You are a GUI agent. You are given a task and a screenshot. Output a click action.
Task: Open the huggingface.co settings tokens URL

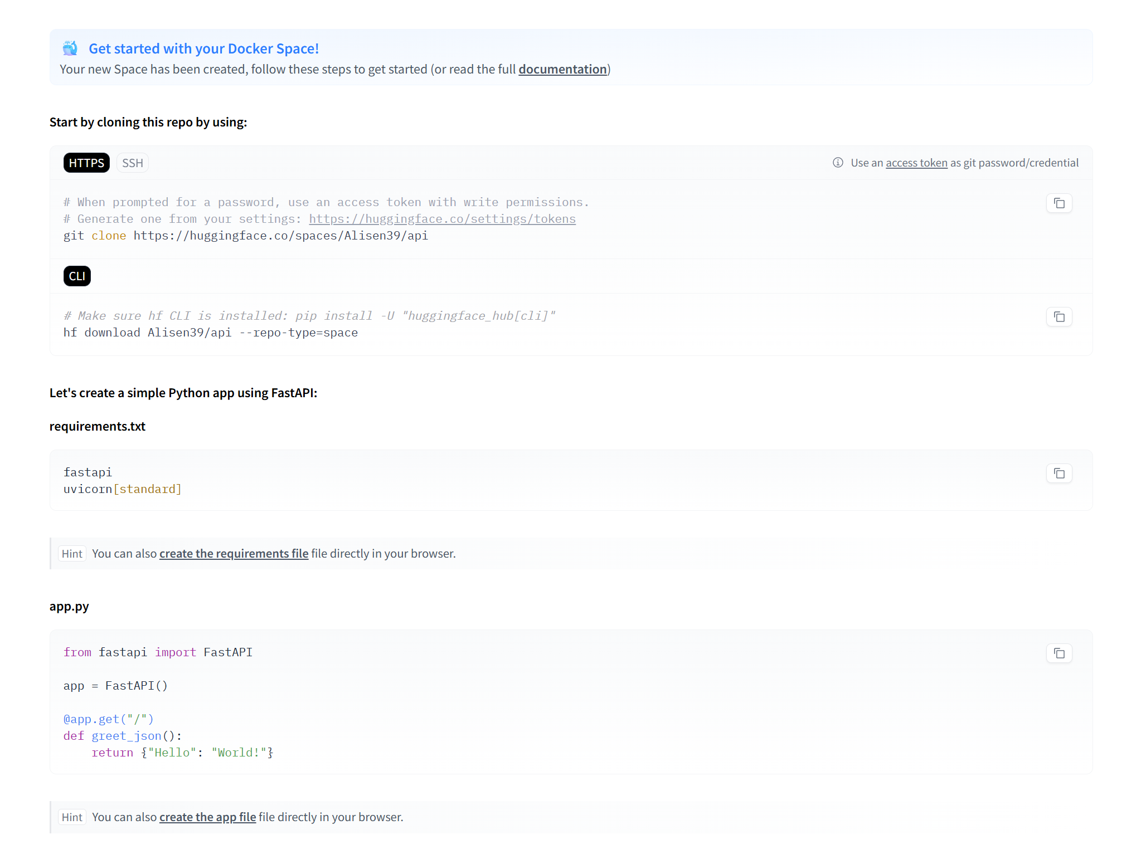tap(442, 219)
